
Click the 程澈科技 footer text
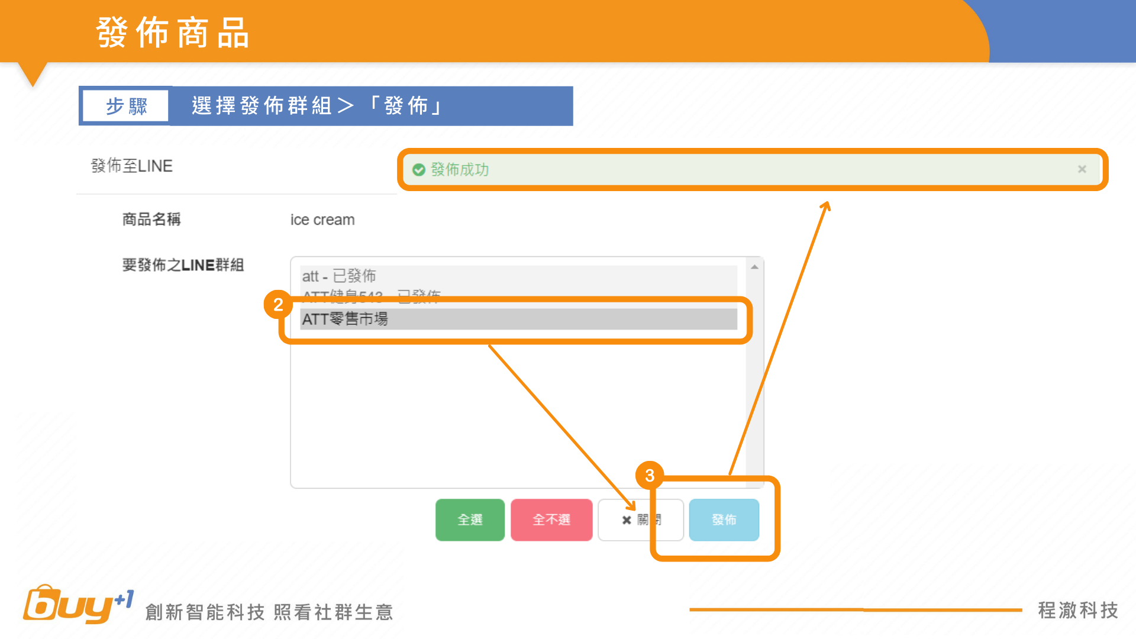(x=1077, y=610)
